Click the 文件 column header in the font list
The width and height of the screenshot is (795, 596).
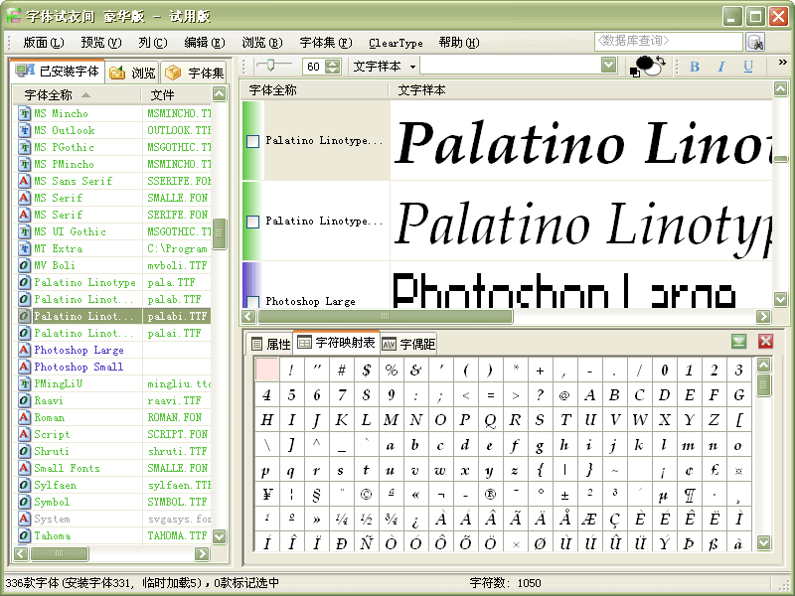click(x=177, y=94)
